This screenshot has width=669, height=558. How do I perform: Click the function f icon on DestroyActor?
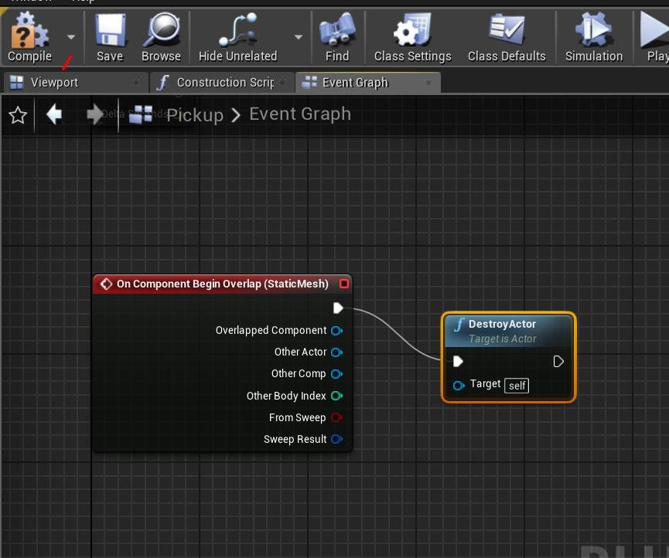click(459, 325)
